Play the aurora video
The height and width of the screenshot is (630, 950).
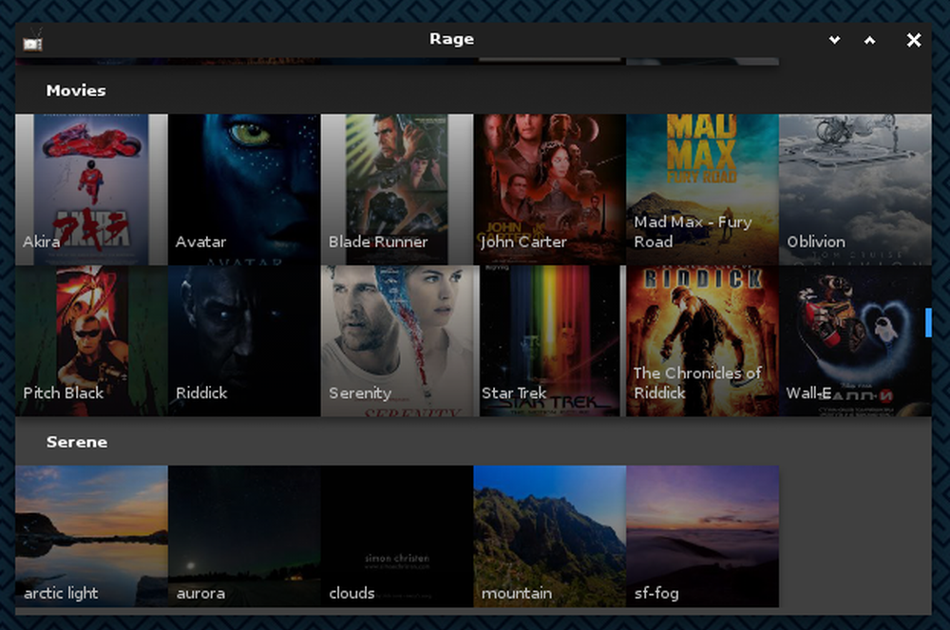tap(244, 536)
